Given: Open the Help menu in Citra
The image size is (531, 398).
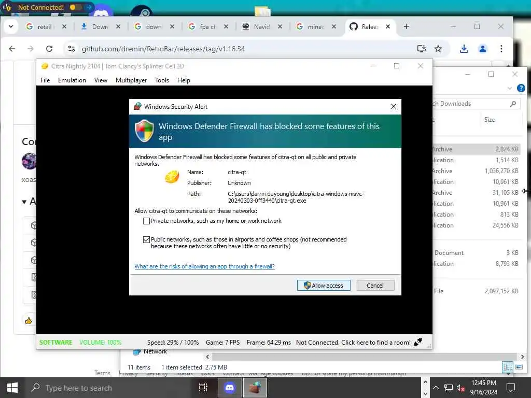Looking at the screenshot, I should pos(184,80).
